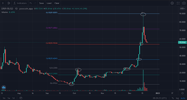Select the 2.618(53.5524) Fibonacci level label

click(x=52, y=43)
